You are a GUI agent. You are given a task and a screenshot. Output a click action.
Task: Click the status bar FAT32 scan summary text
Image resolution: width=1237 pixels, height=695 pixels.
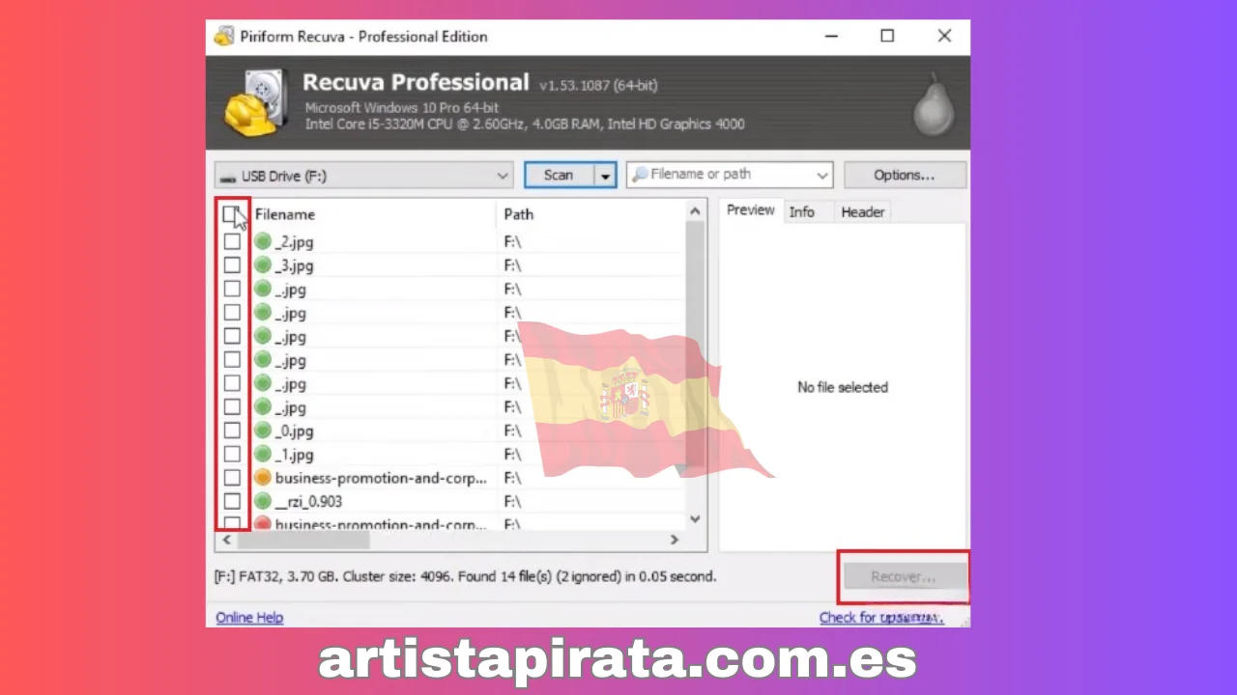pos(465,576)
